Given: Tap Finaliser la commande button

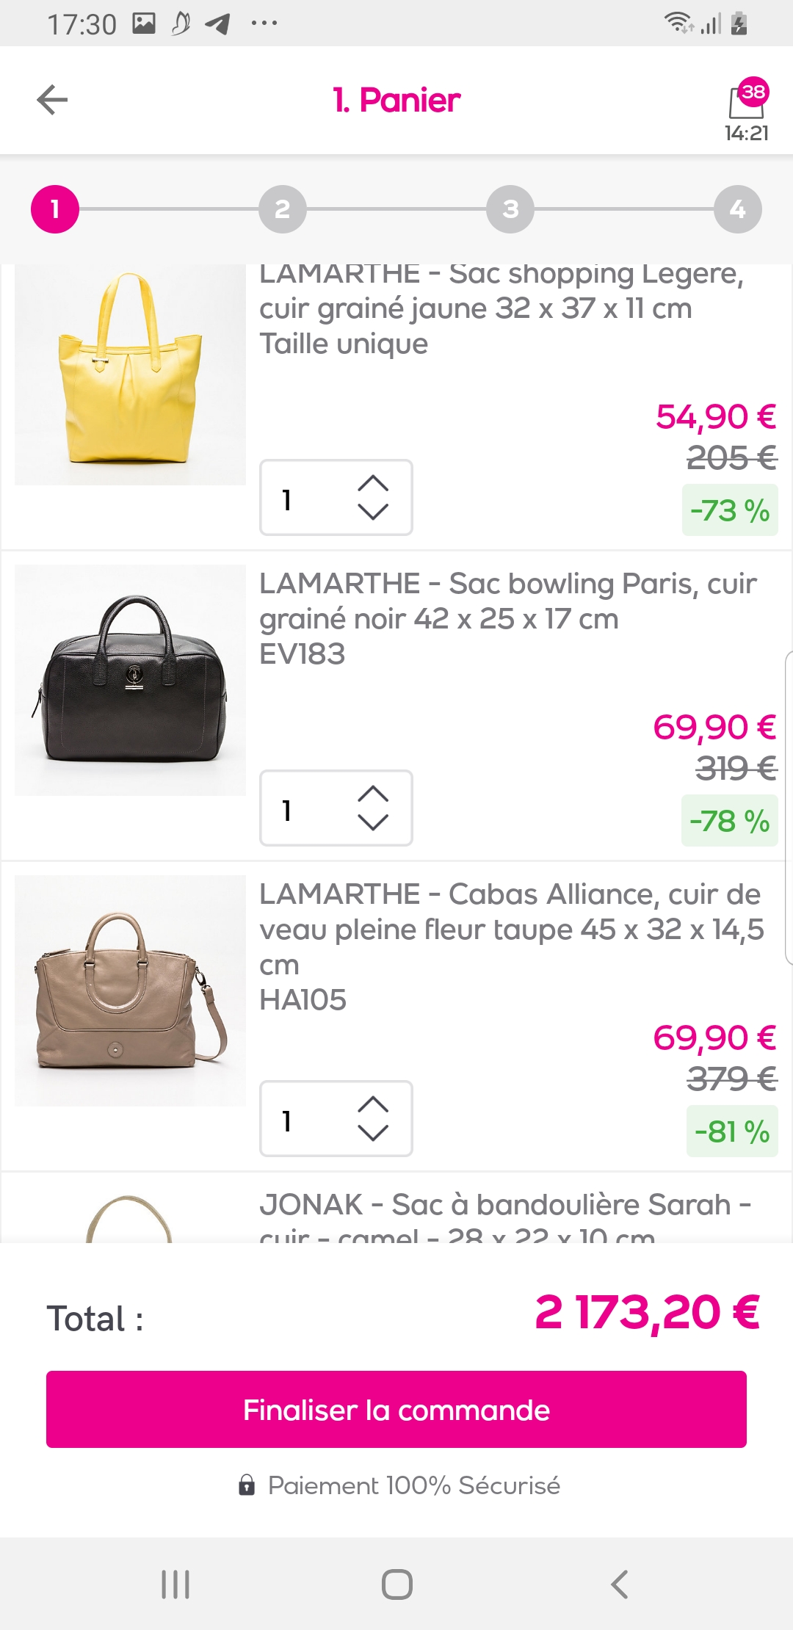Looking at the screenshot, I should click(x=396, y=1409).
